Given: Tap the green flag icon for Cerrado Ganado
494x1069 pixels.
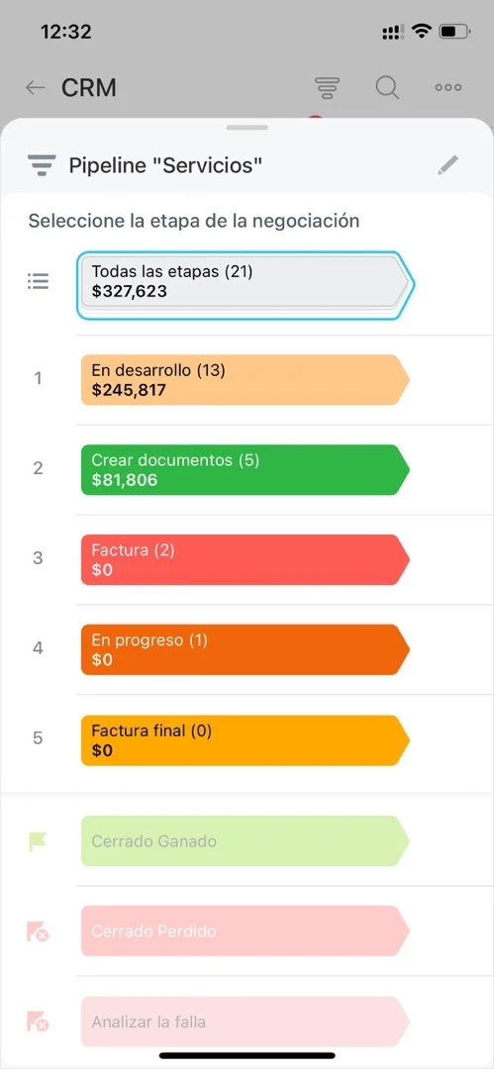Looking at the screenshot, I should (x=39, y=841).
